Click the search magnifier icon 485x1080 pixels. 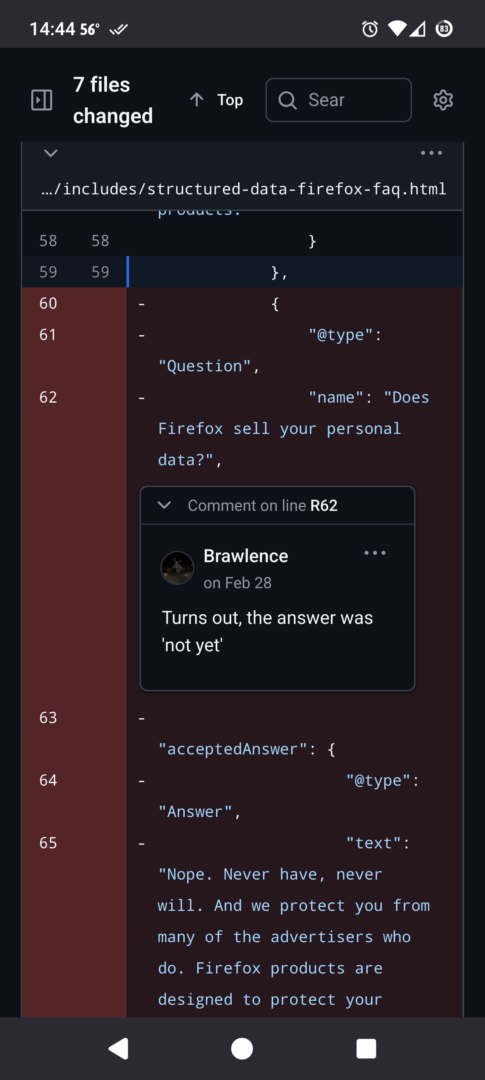click(x=287, y=100)
